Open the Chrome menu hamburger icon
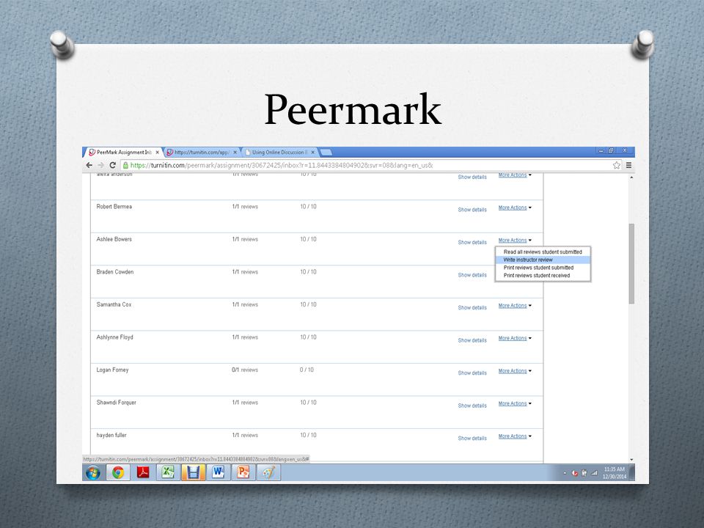The height and width of the screenshot is (528, 704). 628,165
